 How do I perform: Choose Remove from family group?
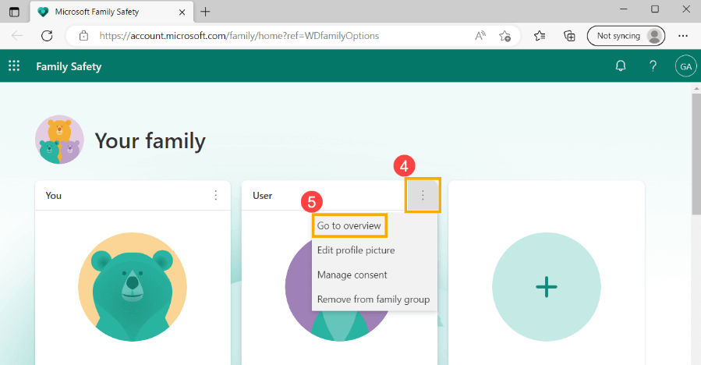point(374,299)
